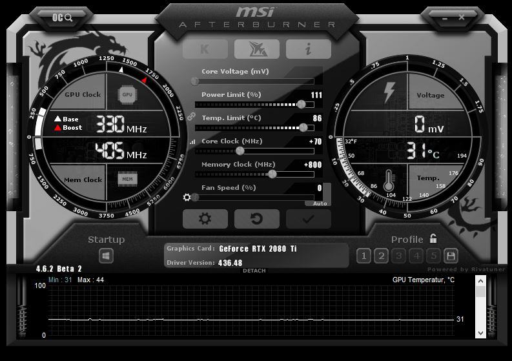
Task: Reset settings with the circular arrow button
Action: pyautogui.click(x=257, y=219)
